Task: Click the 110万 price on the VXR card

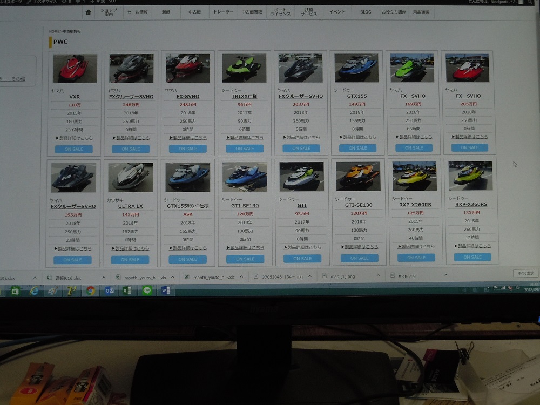Action: pos(75,105)
